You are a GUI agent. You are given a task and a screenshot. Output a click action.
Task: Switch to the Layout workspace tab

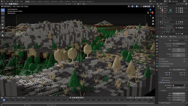27,1
